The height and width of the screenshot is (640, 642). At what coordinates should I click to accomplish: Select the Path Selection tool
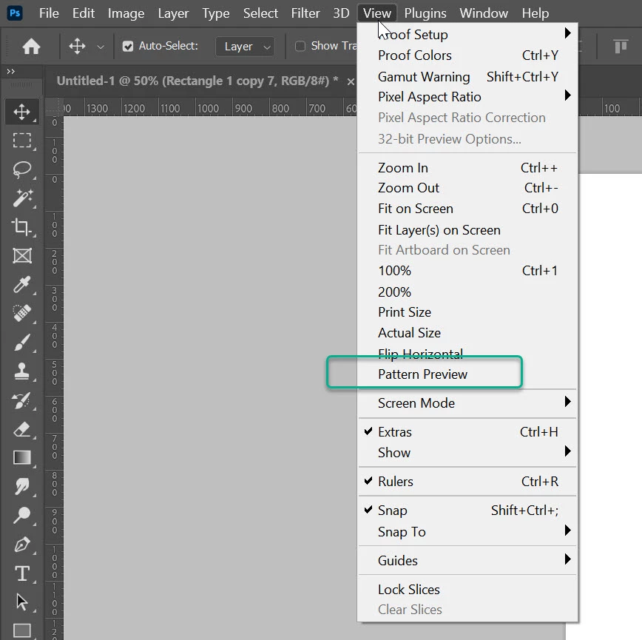[x=21, y=602]
